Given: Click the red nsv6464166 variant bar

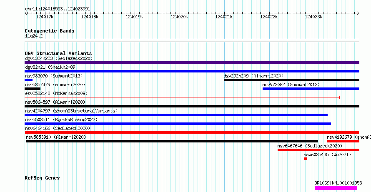Looking at the screenshot, I should tap(192, 132).
